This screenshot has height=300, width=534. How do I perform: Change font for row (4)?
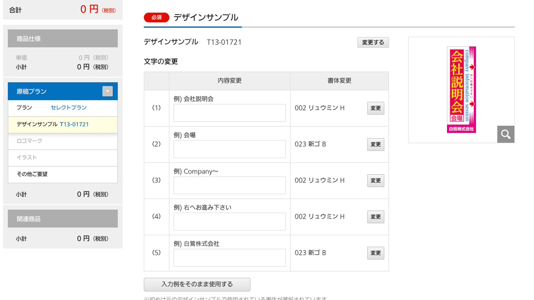(x=375, y=217)
